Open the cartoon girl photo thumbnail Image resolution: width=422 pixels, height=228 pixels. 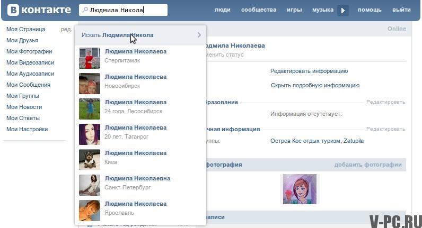click(x=300, y=189)
